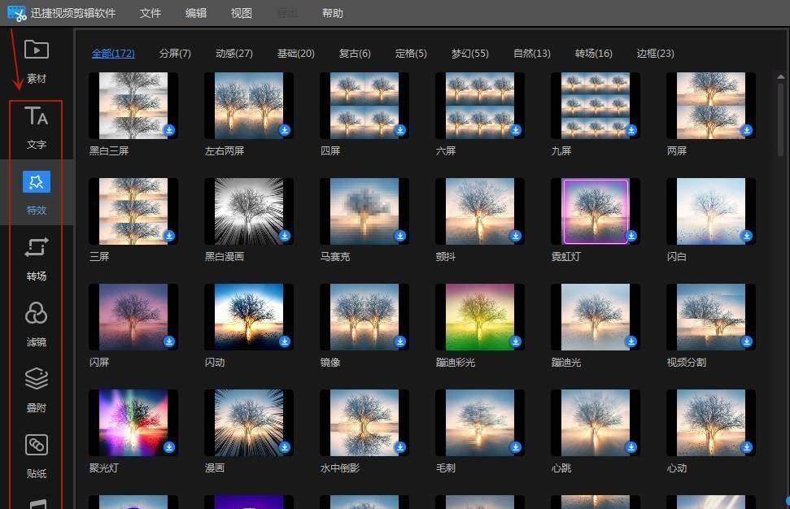The width and height of the screenshot is (790, 509).
Task: Download the 黑白三屏 effect
Action: click(169, 130)
